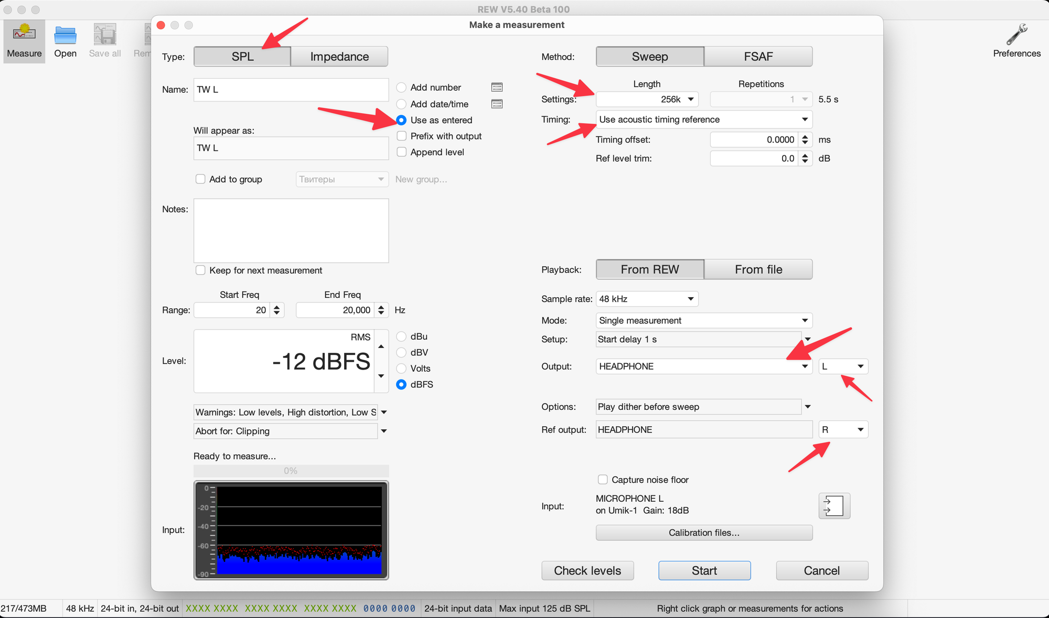Viewport: 1049px width, 618px height.
Task: Increment the End Freq stepper
Action: pyautogui.click(x=381, y=307)
